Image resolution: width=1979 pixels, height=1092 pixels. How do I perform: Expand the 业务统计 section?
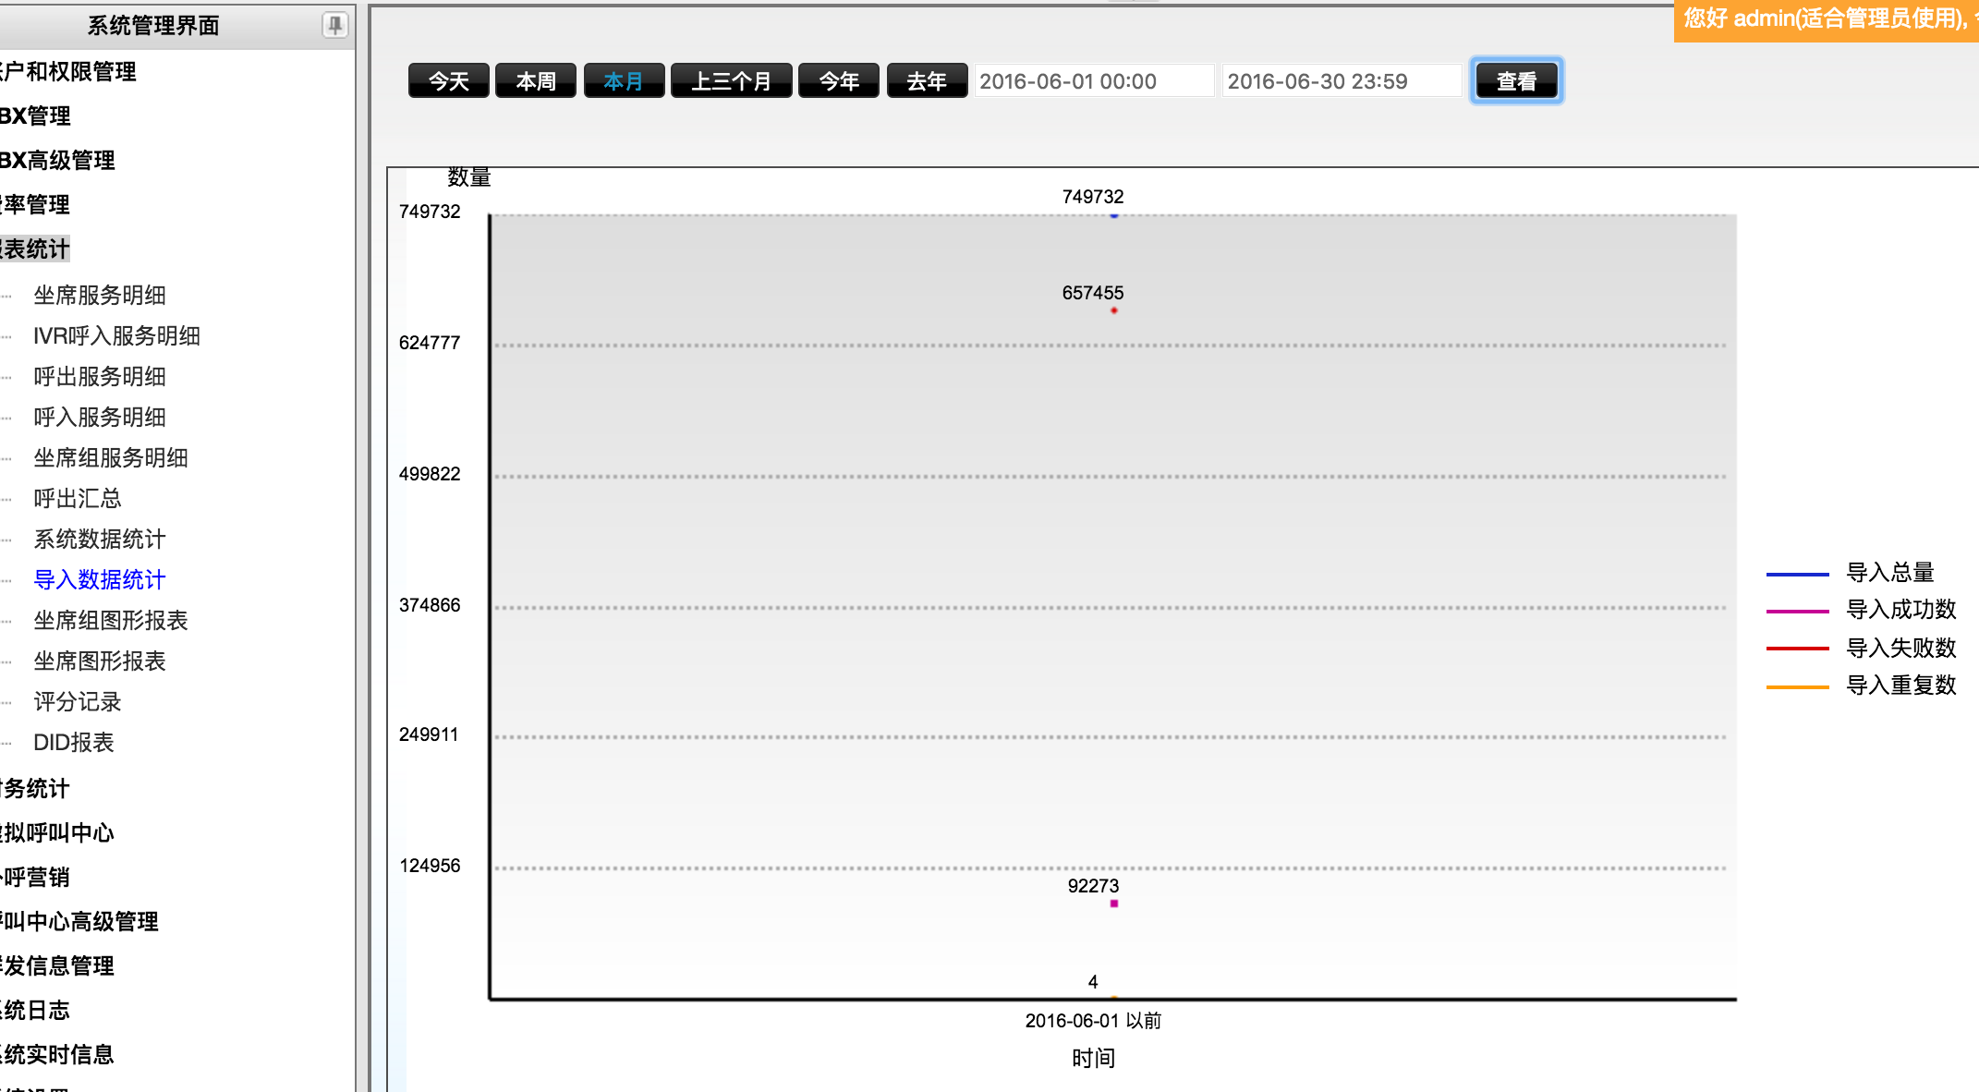click(x=35, y=789)
